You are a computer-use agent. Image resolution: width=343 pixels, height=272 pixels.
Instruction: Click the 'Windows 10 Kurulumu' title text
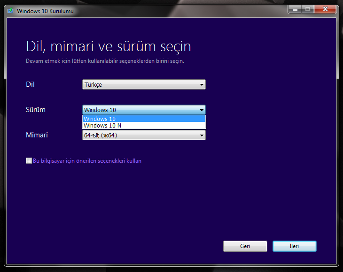45,11
